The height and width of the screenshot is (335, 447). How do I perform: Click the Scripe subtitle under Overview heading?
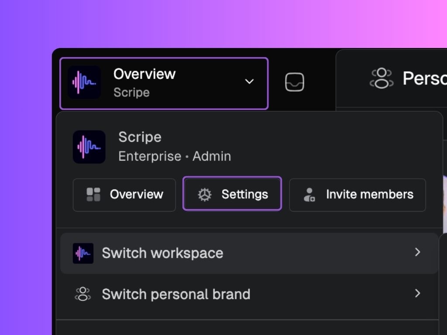[x=131, y=92]
